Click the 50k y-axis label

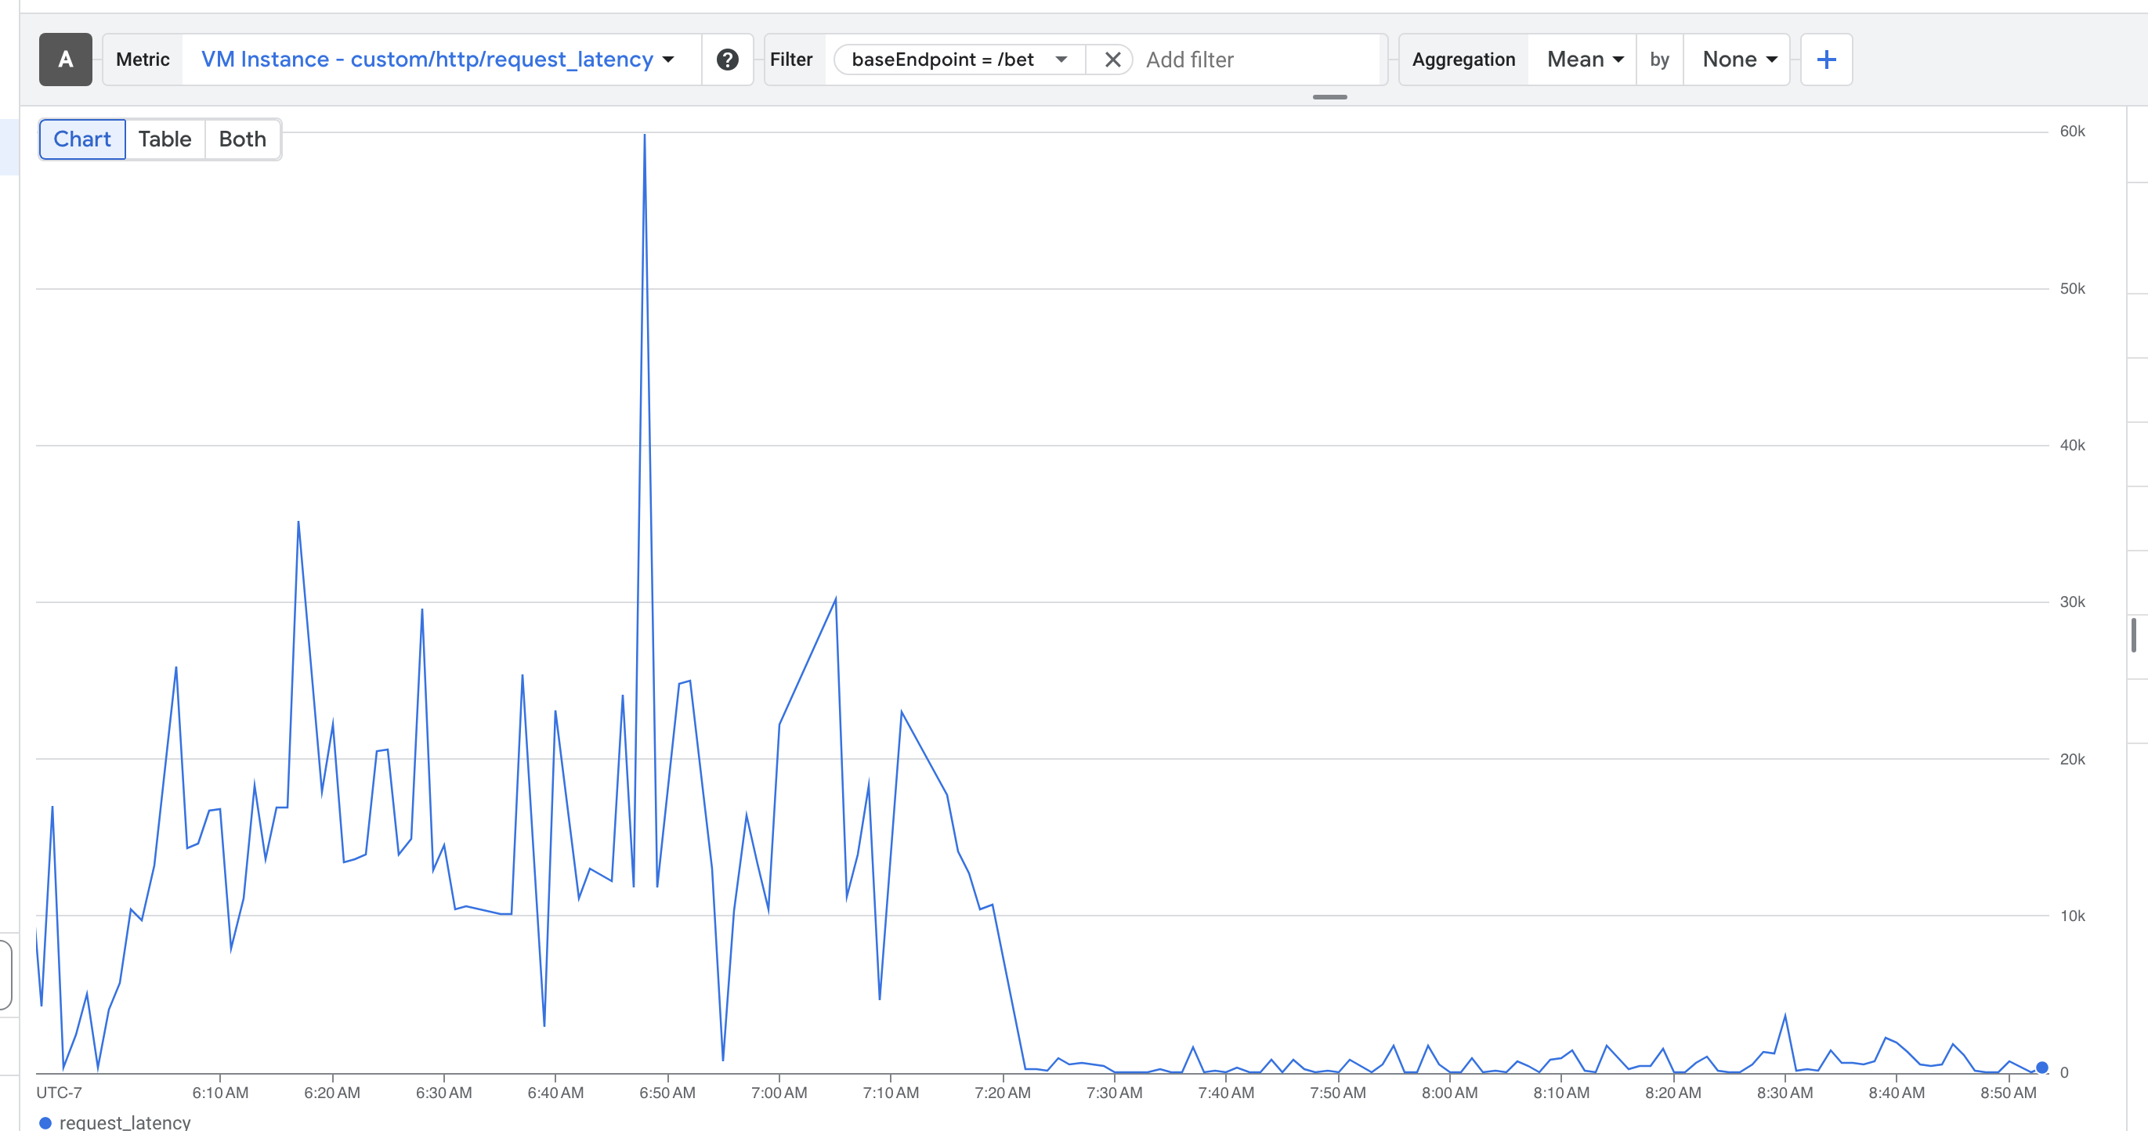[x=2072, y=288]
